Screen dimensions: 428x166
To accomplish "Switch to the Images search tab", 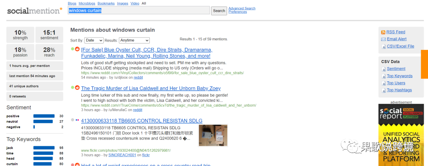I will (122, 3).
